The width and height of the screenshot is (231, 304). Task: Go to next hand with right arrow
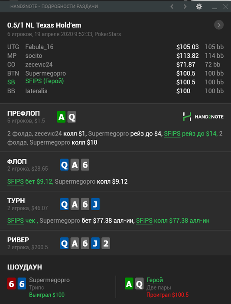185,7
